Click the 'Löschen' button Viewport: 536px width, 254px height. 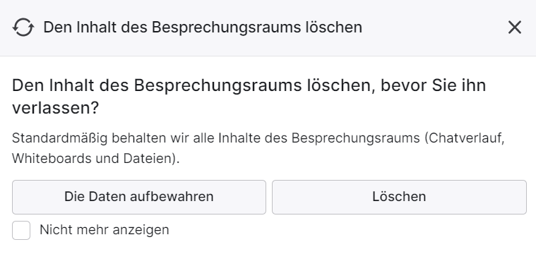pos(399,197)
